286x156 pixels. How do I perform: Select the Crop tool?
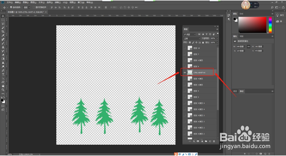coord(3,32)
